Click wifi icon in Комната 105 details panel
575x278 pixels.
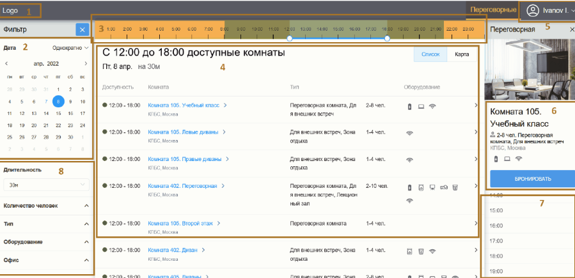[x=519, y=159]
